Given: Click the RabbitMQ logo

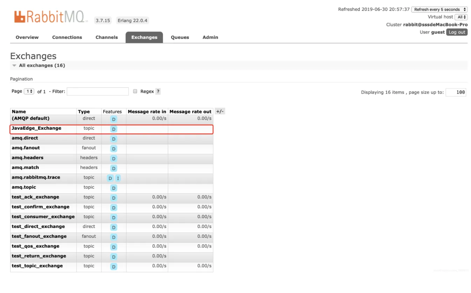Looking at the screenshot, I should [51, 17].
